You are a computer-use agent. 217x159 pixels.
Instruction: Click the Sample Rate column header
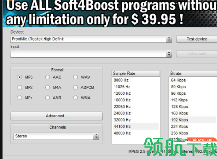136,73
